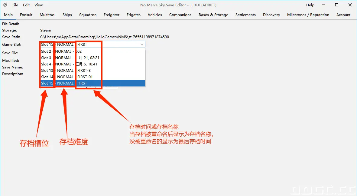Click the Steam storage value
This screenshot has height=196, width=357.
tap(46, 30)
